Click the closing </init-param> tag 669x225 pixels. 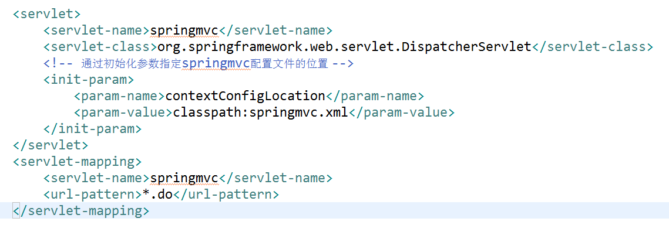tap(92, 128)
